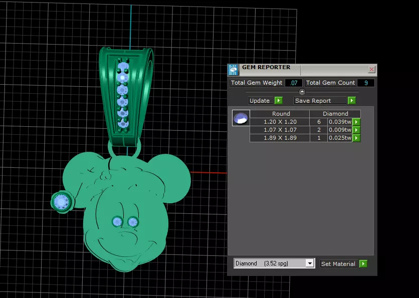Image resolution: width=419 pixels, height=298 pixels.
Task: Click the quantity 6 cell
Action: pyautogui.click(x=319, y=122)
